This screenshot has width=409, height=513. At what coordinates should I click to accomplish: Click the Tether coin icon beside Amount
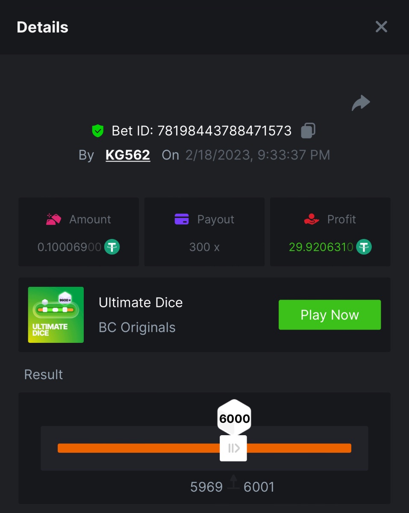click(112, 247)
